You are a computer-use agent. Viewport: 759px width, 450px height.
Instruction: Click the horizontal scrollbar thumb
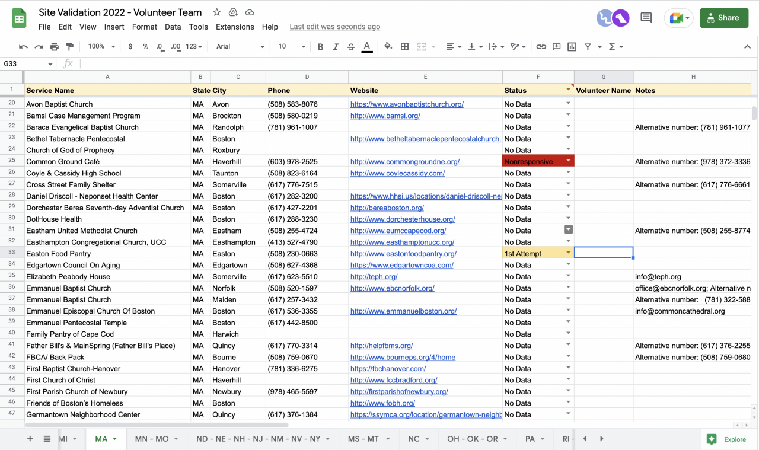coord(157,425)
